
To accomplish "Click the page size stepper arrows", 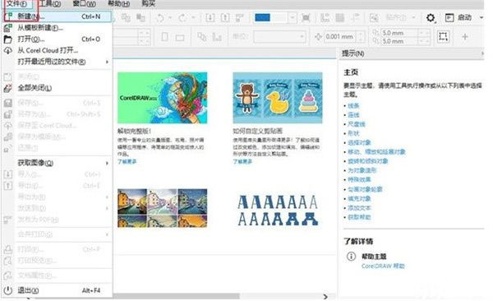I will (x=144, y=37).
